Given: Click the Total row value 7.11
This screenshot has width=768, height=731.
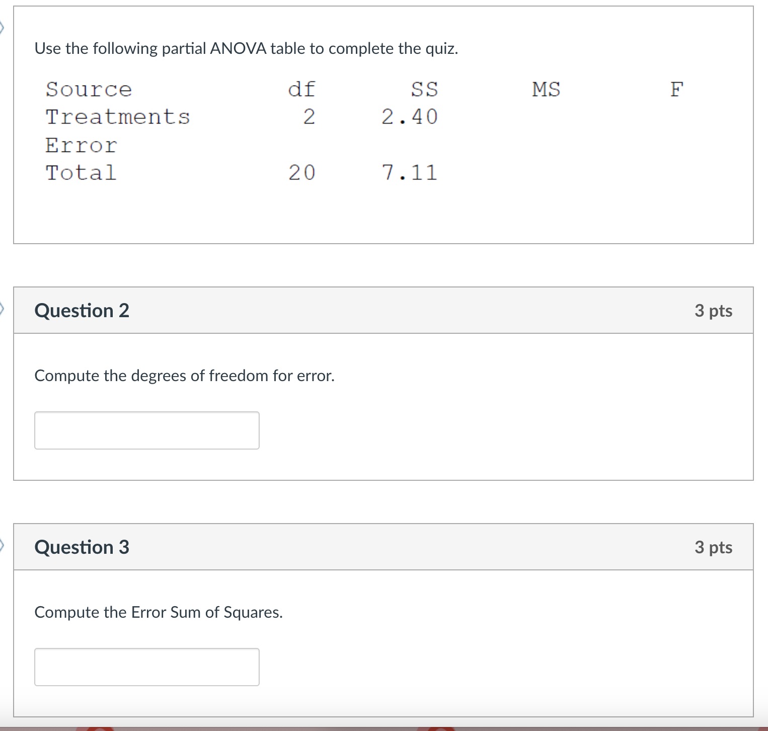Looking at the screenshot, I should 409,173.
